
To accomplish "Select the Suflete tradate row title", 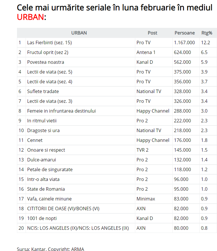I will click(43, 91).
